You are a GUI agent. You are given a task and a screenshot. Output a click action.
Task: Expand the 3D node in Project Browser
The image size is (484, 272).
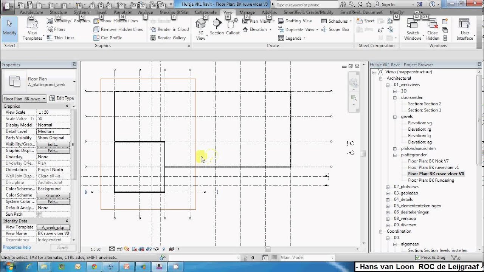coord(395,91)
